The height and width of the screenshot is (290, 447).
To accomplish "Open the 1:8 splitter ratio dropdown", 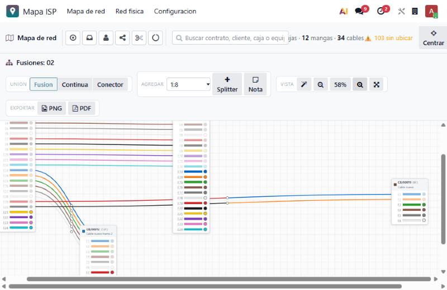I will 188,85.
